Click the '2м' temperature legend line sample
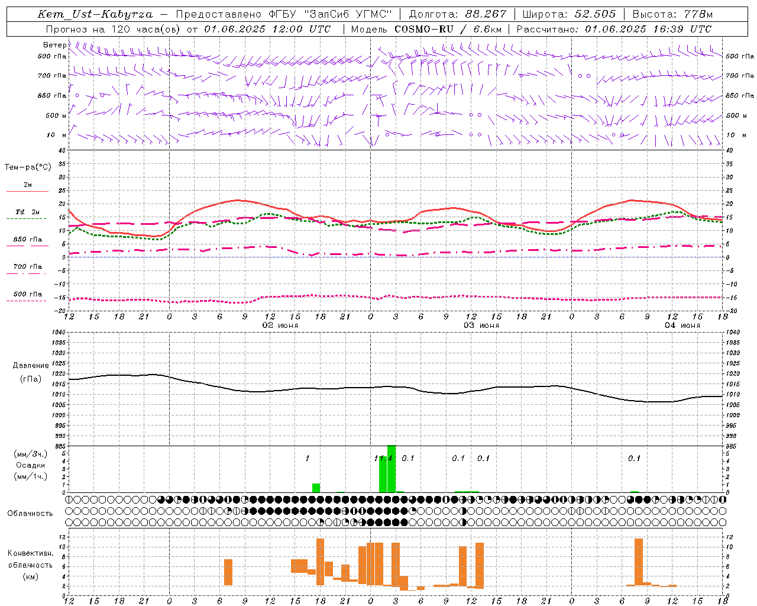 [27, 191]
